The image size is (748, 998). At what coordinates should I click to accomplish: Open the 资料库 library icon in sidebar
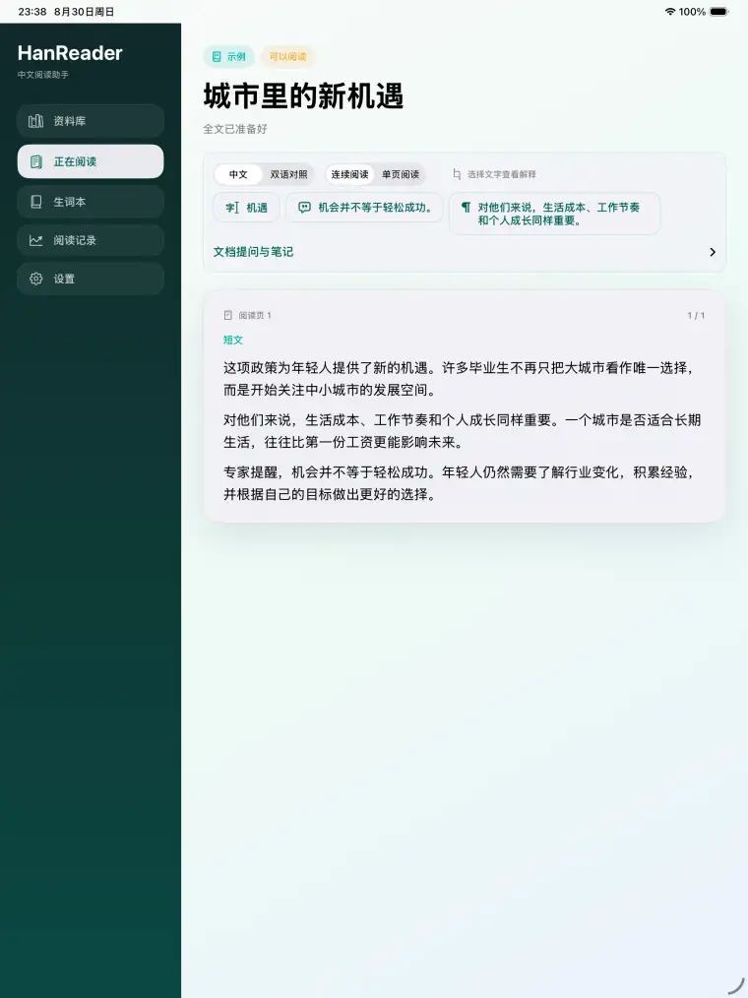(x=36, y=121)
